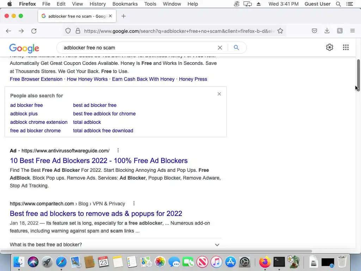
Task: Open Launchpad from the dock
Action: click(47, 262)
